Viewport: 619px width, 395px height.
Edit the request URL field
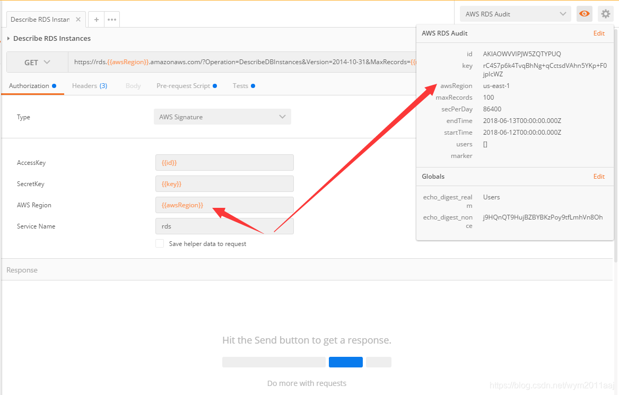tap(242, 62)
